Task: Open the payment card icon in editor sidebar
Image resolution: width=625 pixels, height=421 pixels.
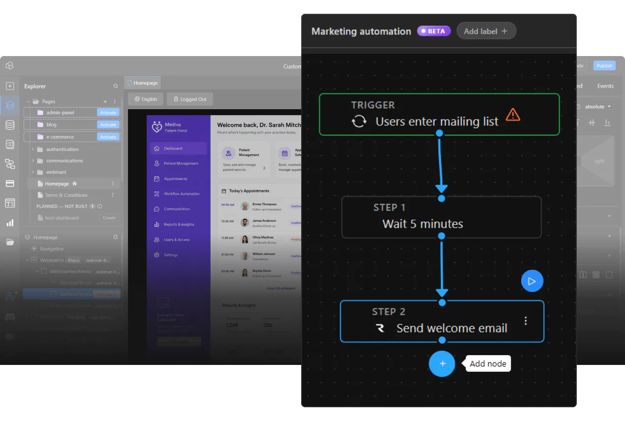Action: click(x=10, y=183)
